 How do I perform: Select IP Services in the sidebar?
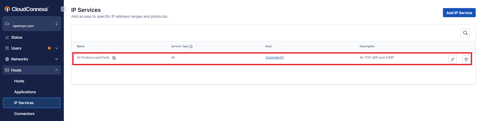pos(32,103)
